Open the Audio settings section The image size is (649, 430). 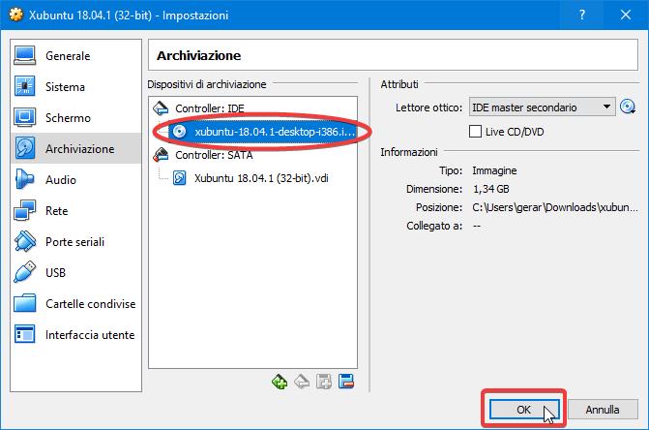75,180
